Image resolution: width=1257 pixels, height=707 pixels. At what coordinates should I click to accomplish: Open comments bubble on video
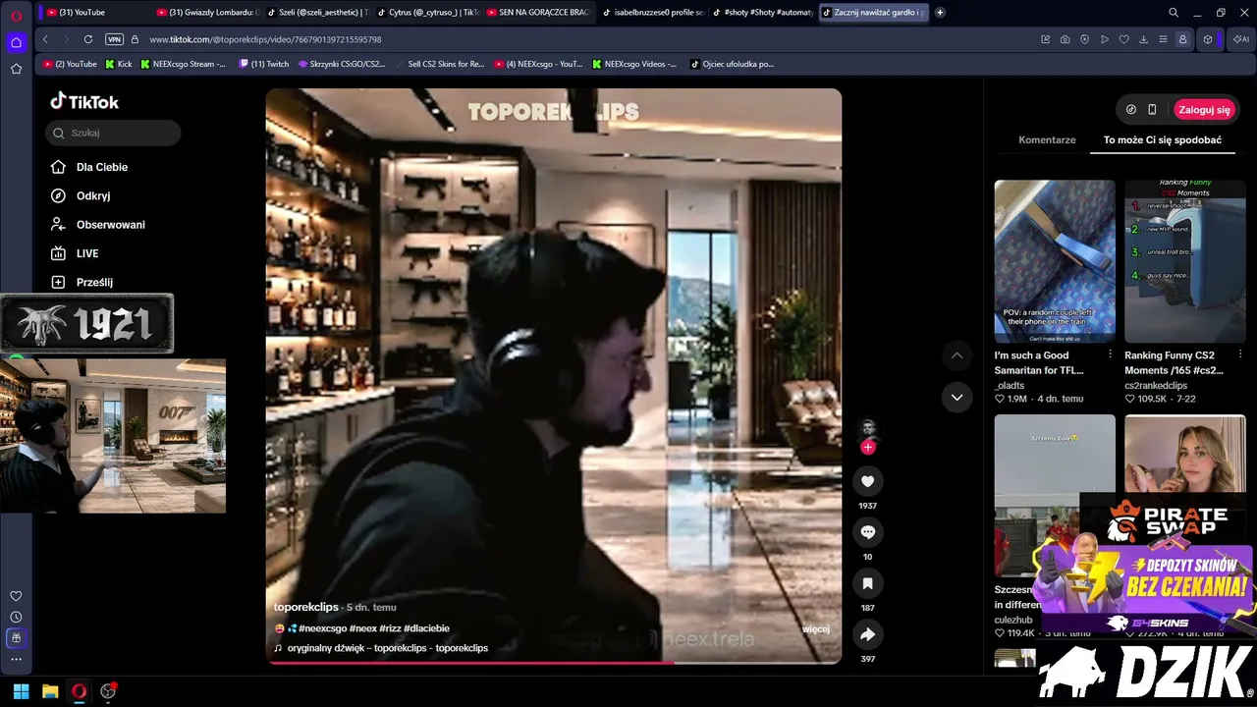[x=867, y=532]
